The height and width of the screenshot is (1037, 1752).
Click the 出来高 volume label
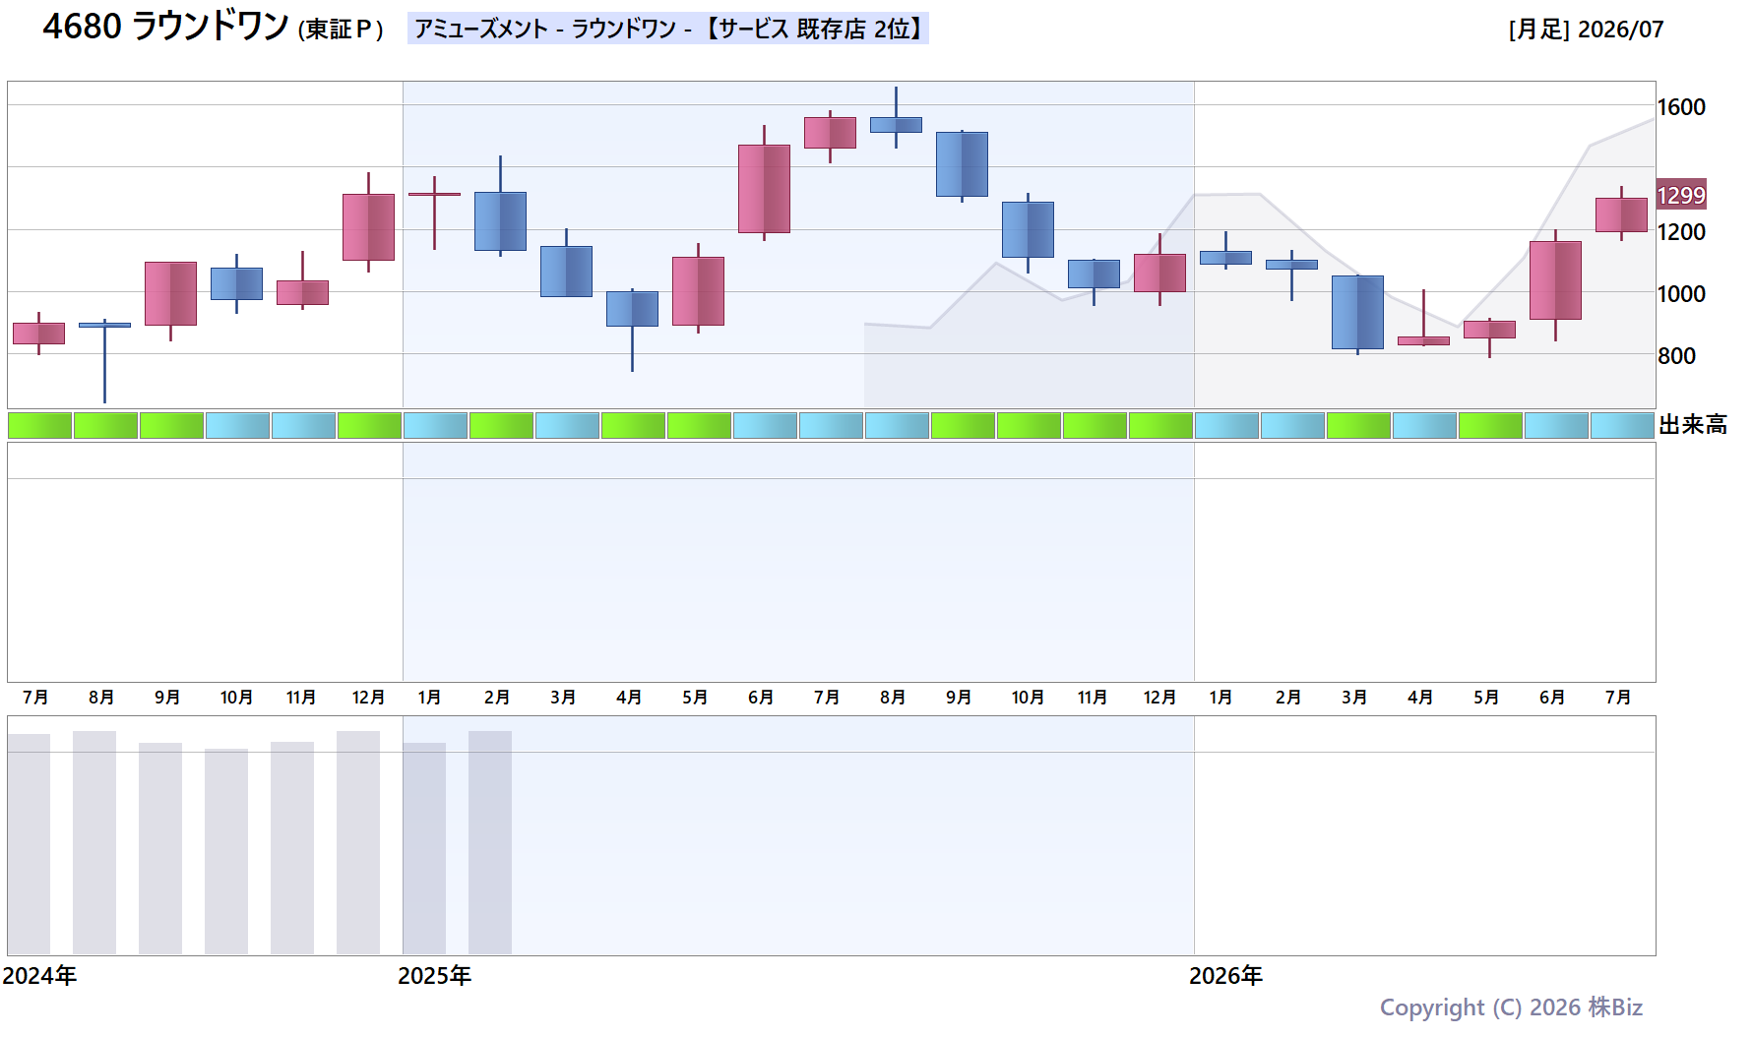(x=1693, y=425)
